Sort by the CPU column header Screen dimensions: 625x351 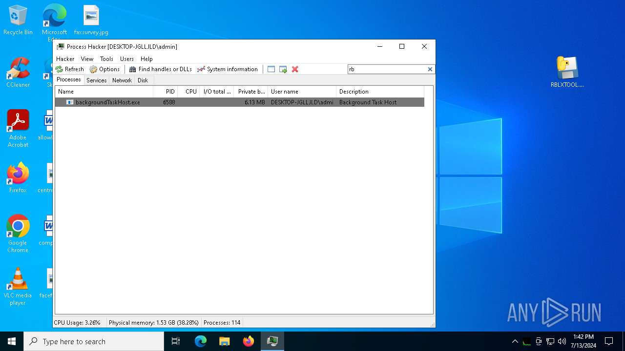[x=188, y=92]
